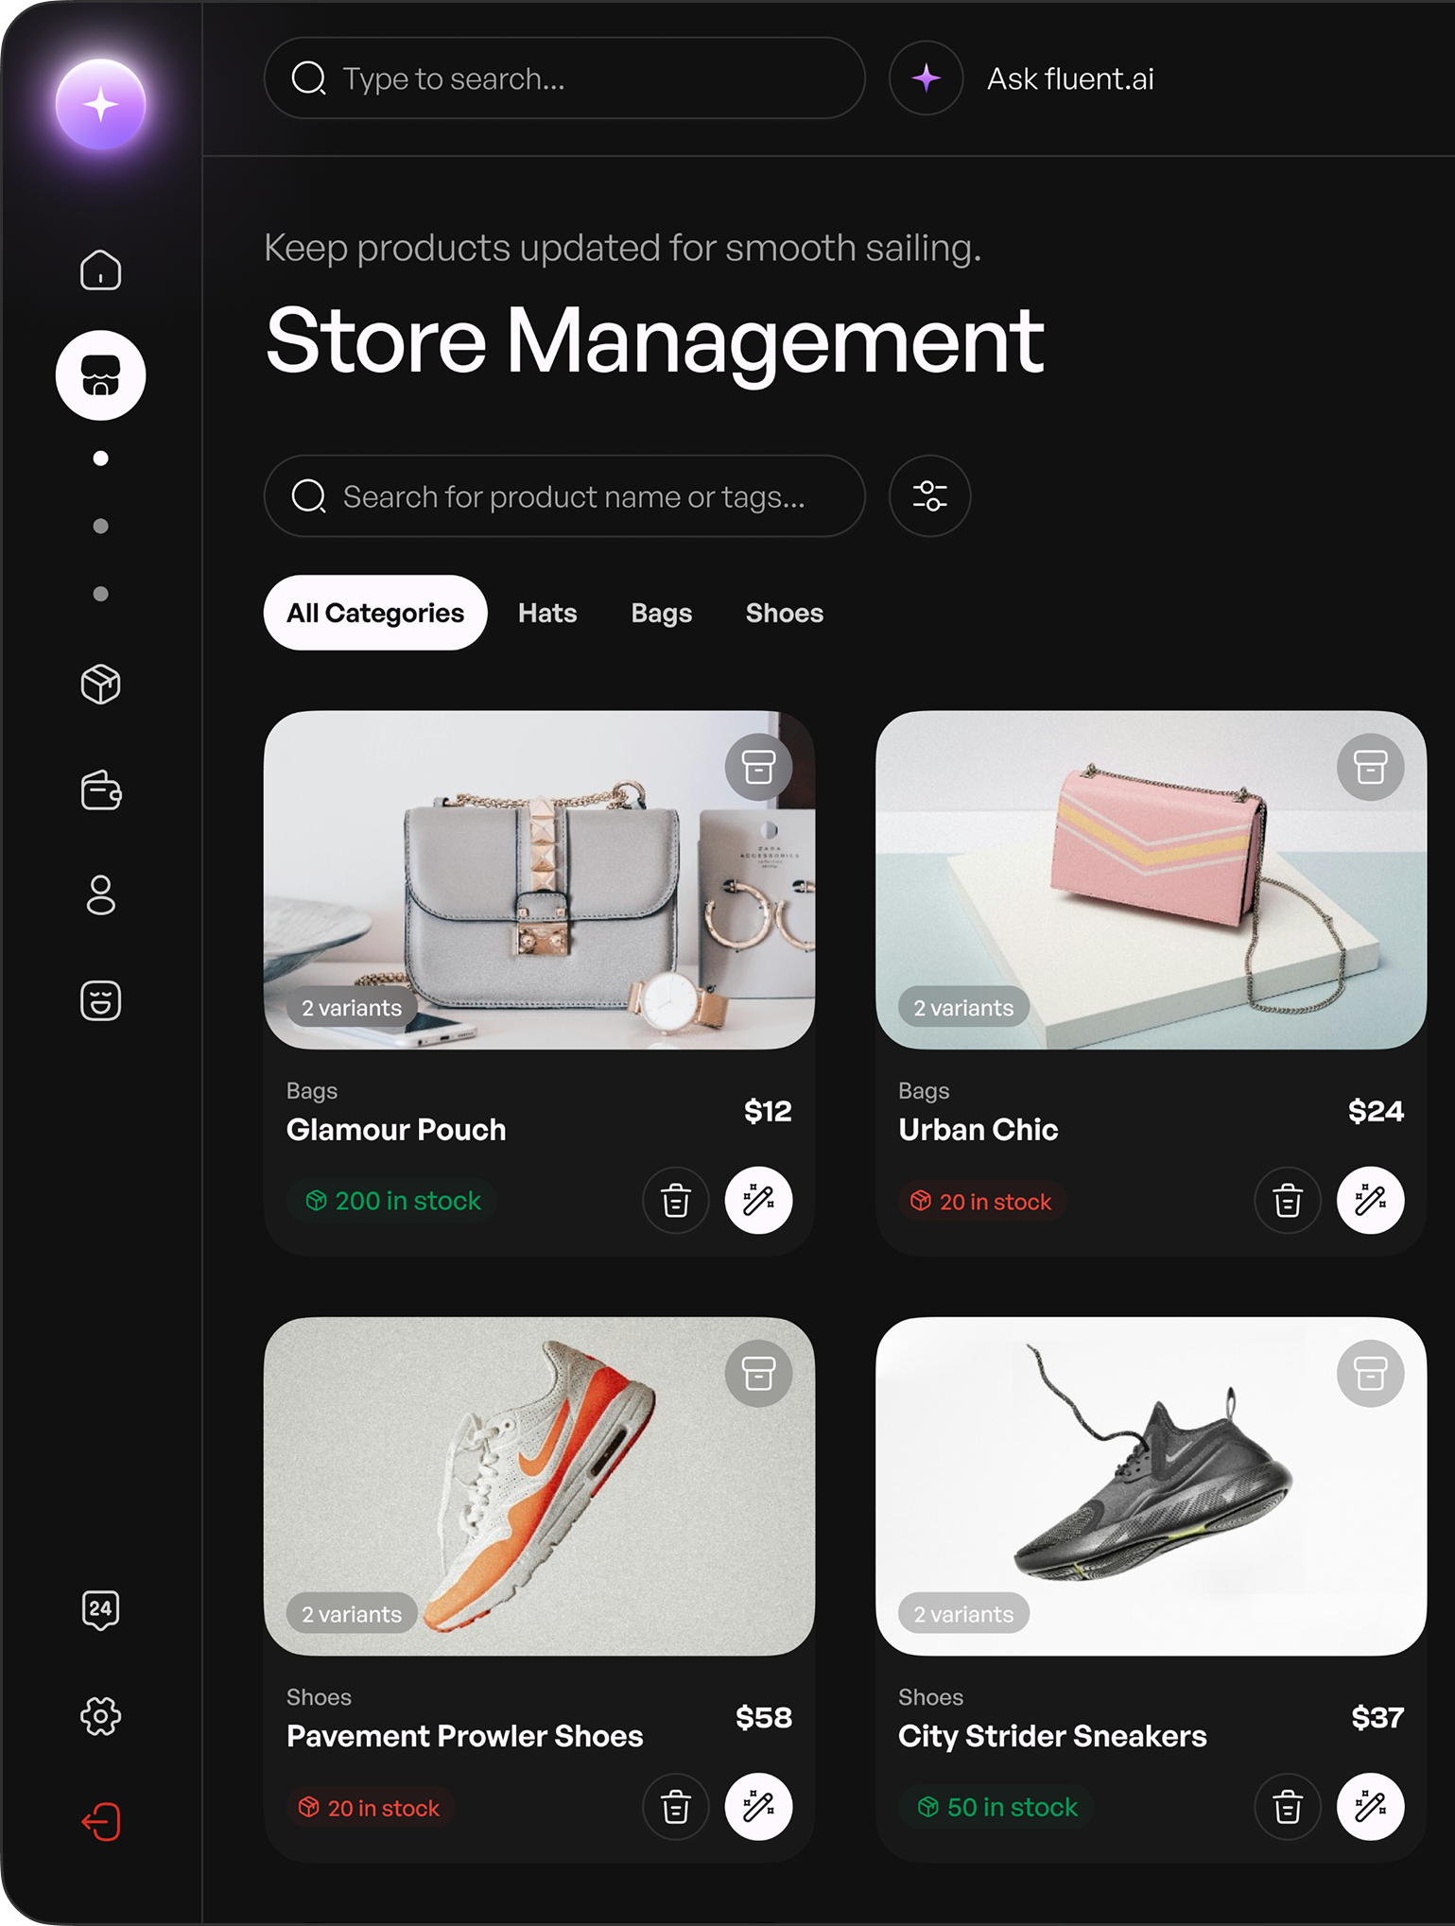
Task: Archive the Pavement Prowler Shoes product
Action: pos(758,1373)
